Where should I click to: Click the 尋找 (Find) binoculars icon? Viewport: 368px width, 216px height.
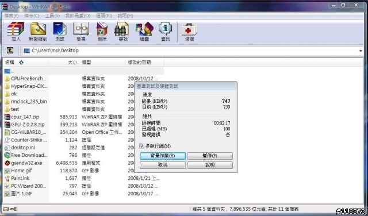[121, 29]
